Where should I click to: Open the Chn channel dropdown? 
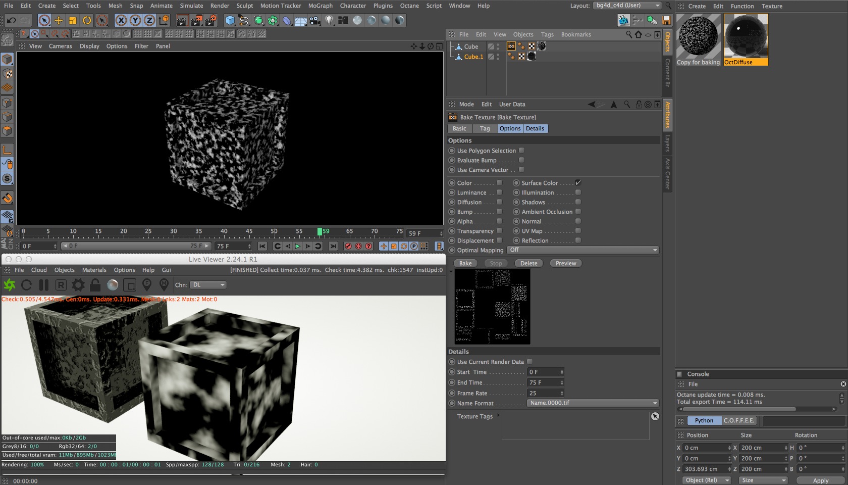(208, 285)
